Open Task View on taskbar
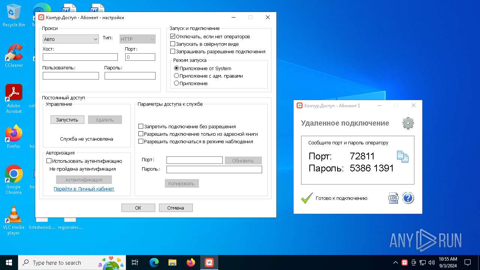 pos(135,262)
